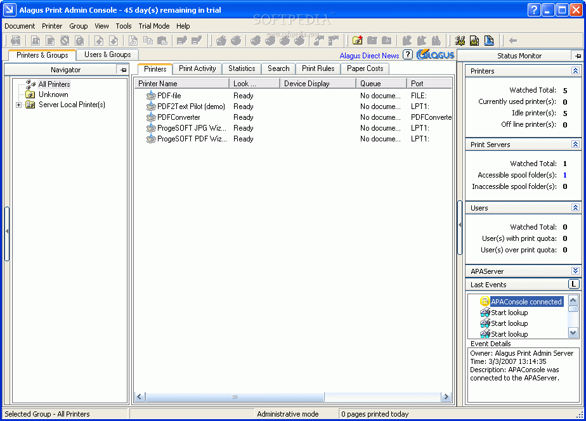586x421 pixels.
Task: Expand the Server Local Printer(s) tree node
Action: pyautogui.click(x=18, y=105)
